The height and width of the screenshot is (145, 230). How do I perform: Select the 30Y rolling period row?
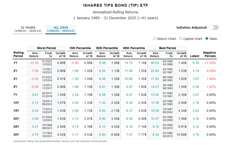[17, 135]
